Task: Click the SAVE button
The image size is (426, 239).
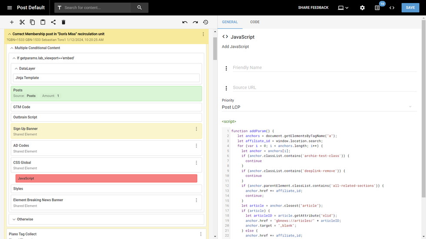Action: (x=410, y=8)
